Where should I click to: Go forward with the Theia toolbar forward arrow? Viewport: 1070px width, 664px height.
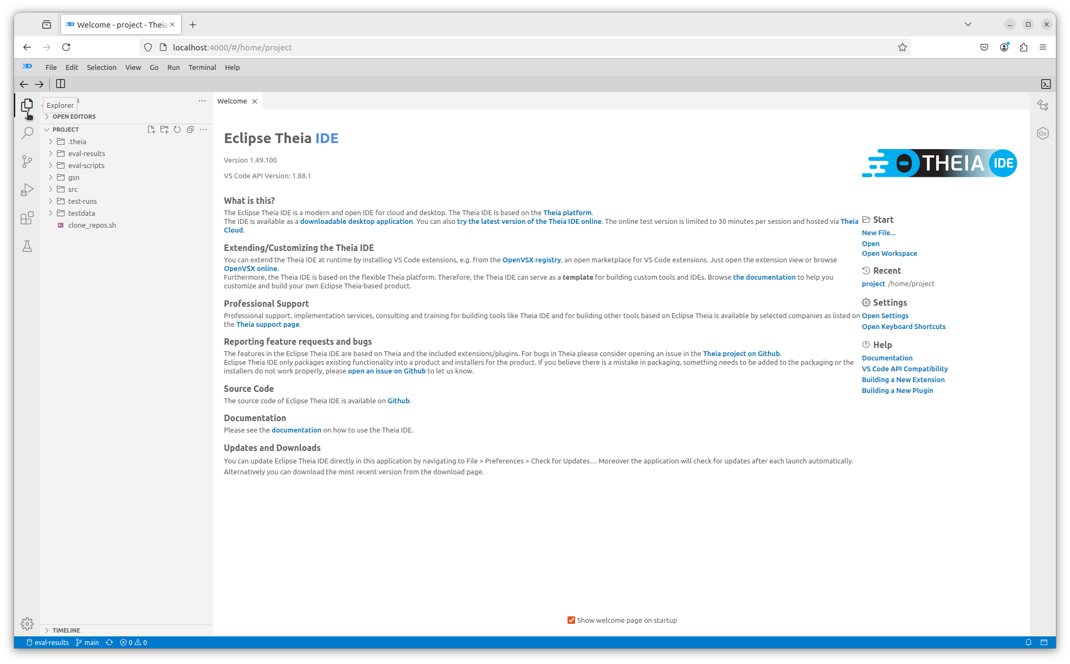[40, 84]
